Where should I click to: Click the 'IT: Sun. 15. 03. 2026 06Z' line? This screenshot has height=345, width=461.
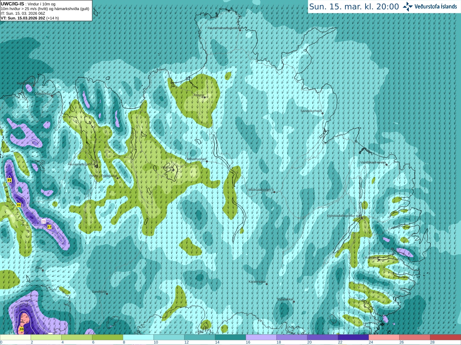click(23, 13)
